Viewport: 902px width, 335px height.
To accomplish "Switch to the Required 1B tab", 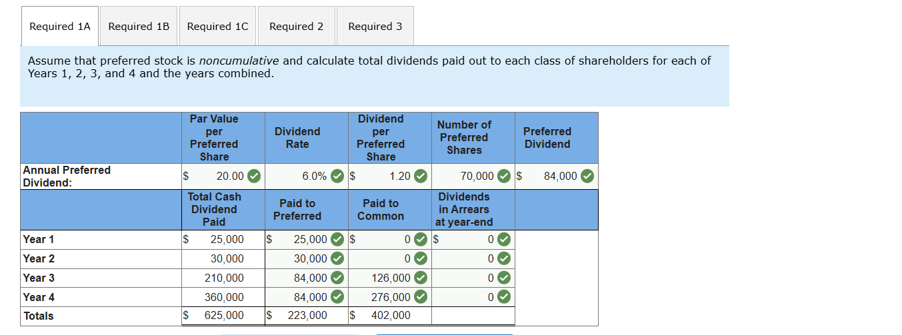I will pyautogui.click(x=139, y=27).
